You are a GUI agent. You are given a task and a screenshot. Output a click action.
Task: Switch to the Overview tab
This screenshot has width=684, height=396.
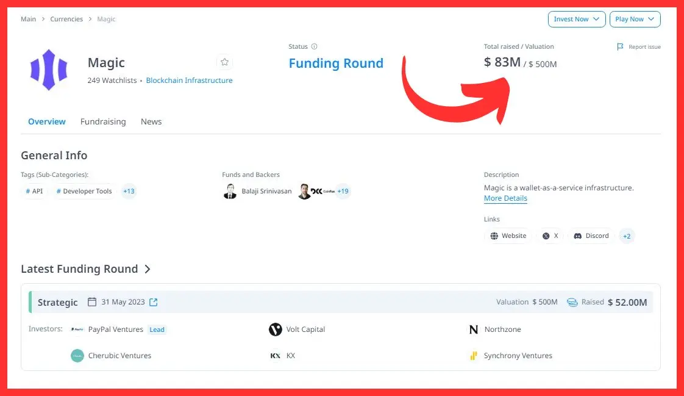click(47, 122)
